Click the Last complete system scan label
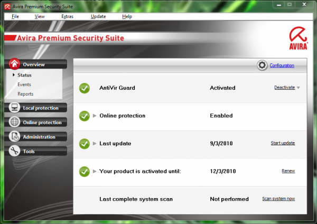The image size is (317, 224). point(136,199)
